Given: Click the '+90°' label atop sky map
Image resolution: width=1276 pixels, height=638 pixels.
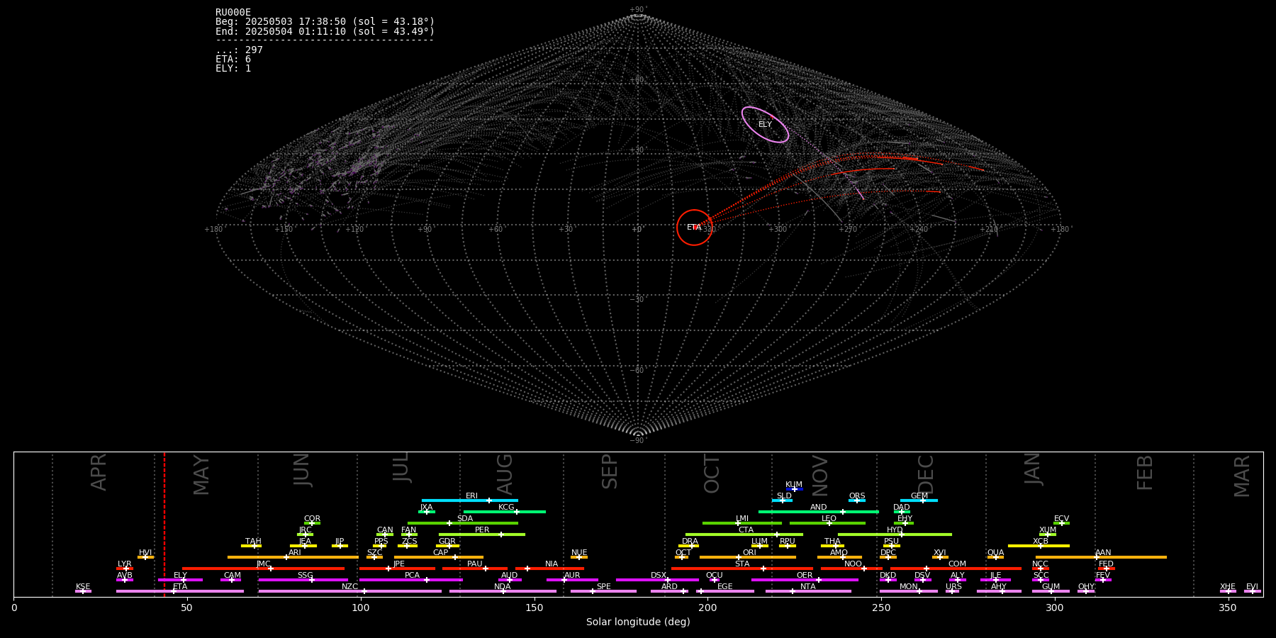Looking at the screenshot, I should click(x=638, y=10).
